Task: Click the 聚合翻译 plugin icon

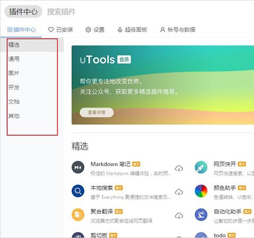Action: pyautogui.click(x=78, y=215)
